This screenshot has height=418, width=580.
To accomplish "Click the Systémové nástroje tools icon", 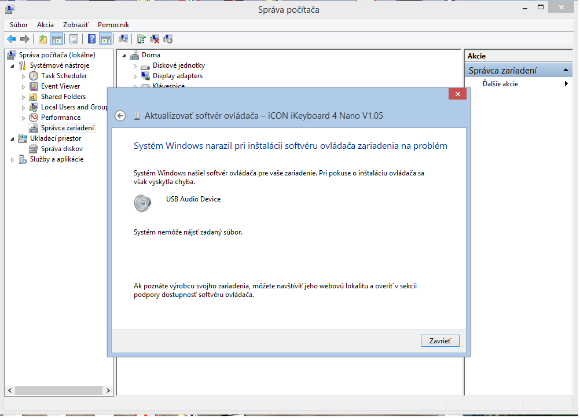I will pos(23,65).
